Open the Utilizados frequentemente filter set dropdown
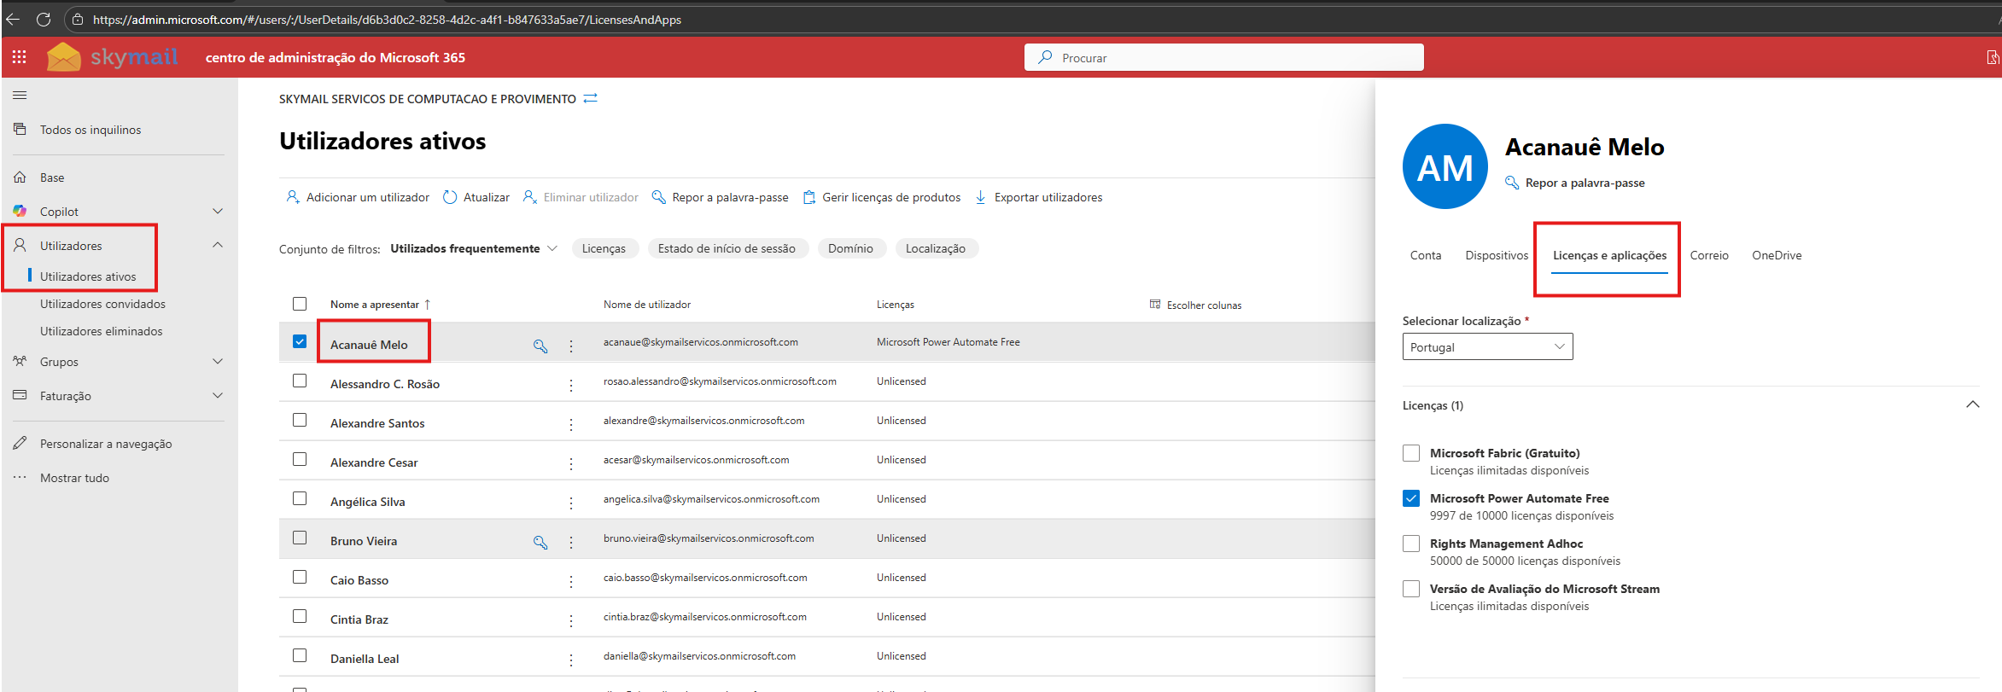 pyautogui.click(x=474, y=248)
